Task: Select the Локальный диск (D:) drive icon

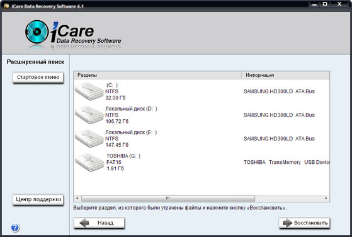Action: pos(89,115)
